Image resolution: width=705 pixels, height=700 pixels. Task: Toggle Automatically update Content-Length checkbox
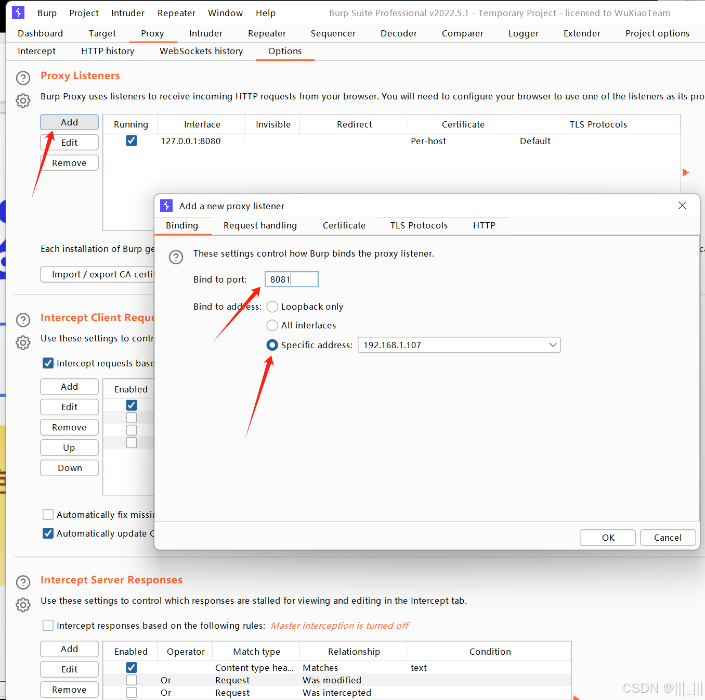point(48,533)
